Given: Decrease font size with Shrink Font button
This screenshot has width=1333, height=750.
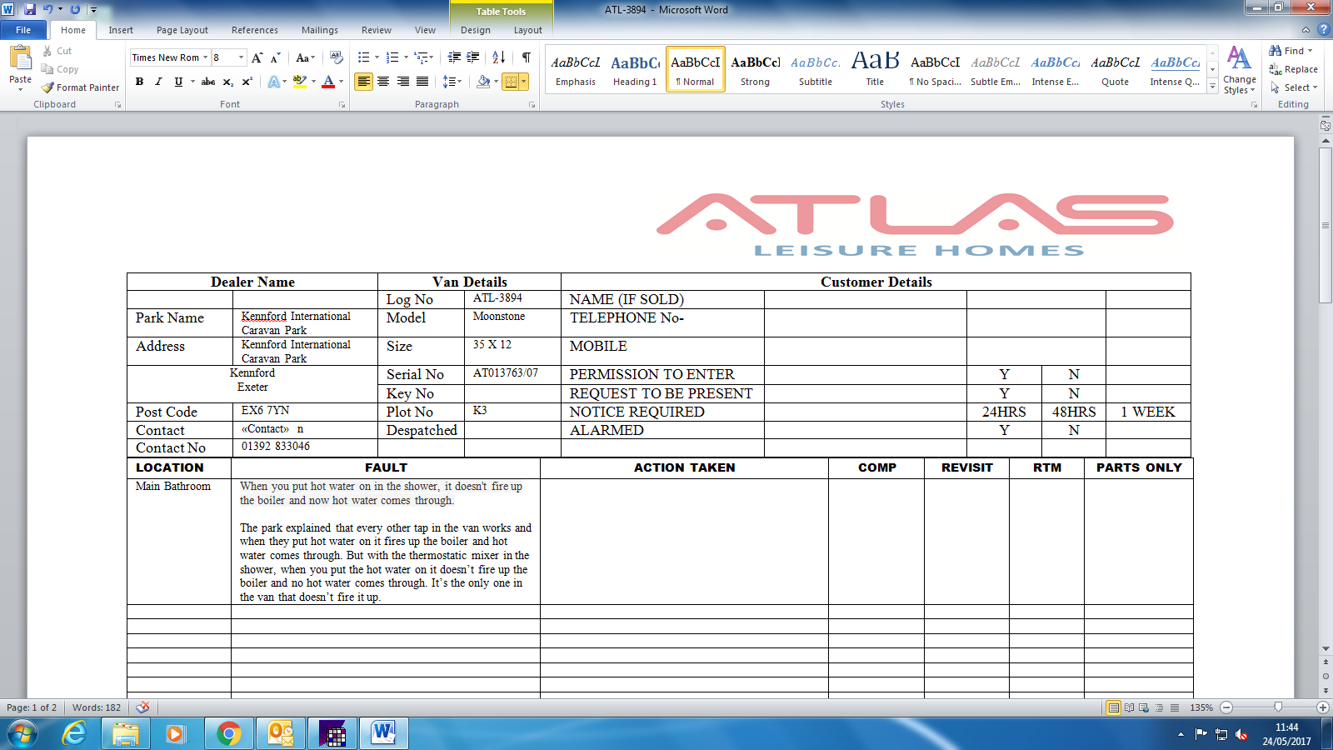Looking at the screenshot, I should pyautogui.click(x=276, y=57).
